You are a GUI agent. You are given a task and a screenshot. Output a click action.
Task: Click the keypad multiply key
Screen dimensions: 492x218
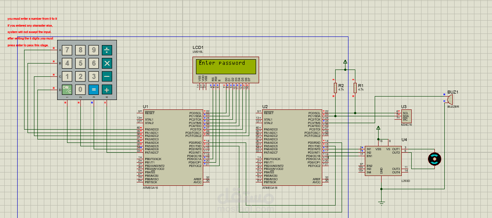click(107, 63)
